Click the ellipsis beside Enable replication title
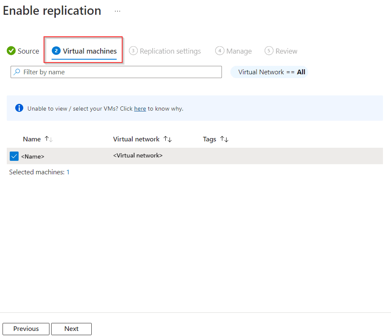391x336 pixels. (x=117, y=11)
